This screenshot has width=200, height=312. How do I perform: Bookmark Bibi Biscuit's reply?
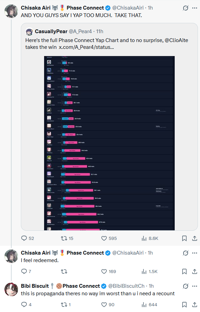(x=184, y=304)
